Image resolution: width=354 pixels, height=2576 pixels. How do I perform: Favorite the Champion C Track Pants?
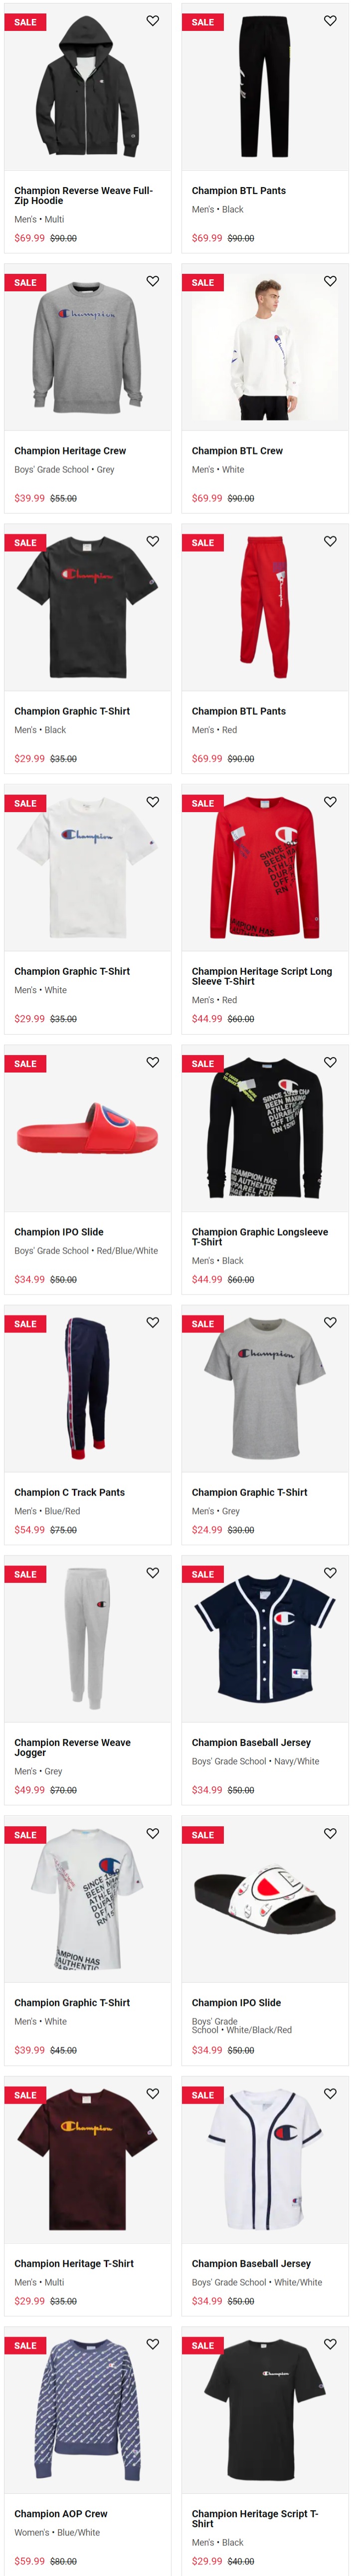pyautogui.click(x=153, y=1322)
